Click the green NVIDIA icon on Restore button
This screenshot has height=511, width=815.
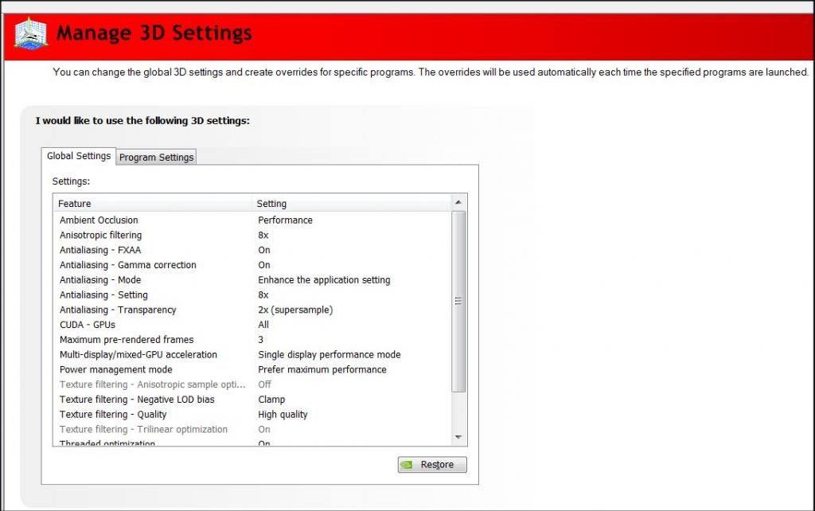pyautogui.click(x=408, y=464)
